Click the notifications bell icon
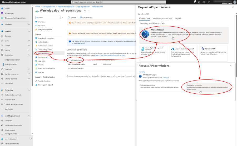Viewport: 237px width, 146px height. coord(195,2)
